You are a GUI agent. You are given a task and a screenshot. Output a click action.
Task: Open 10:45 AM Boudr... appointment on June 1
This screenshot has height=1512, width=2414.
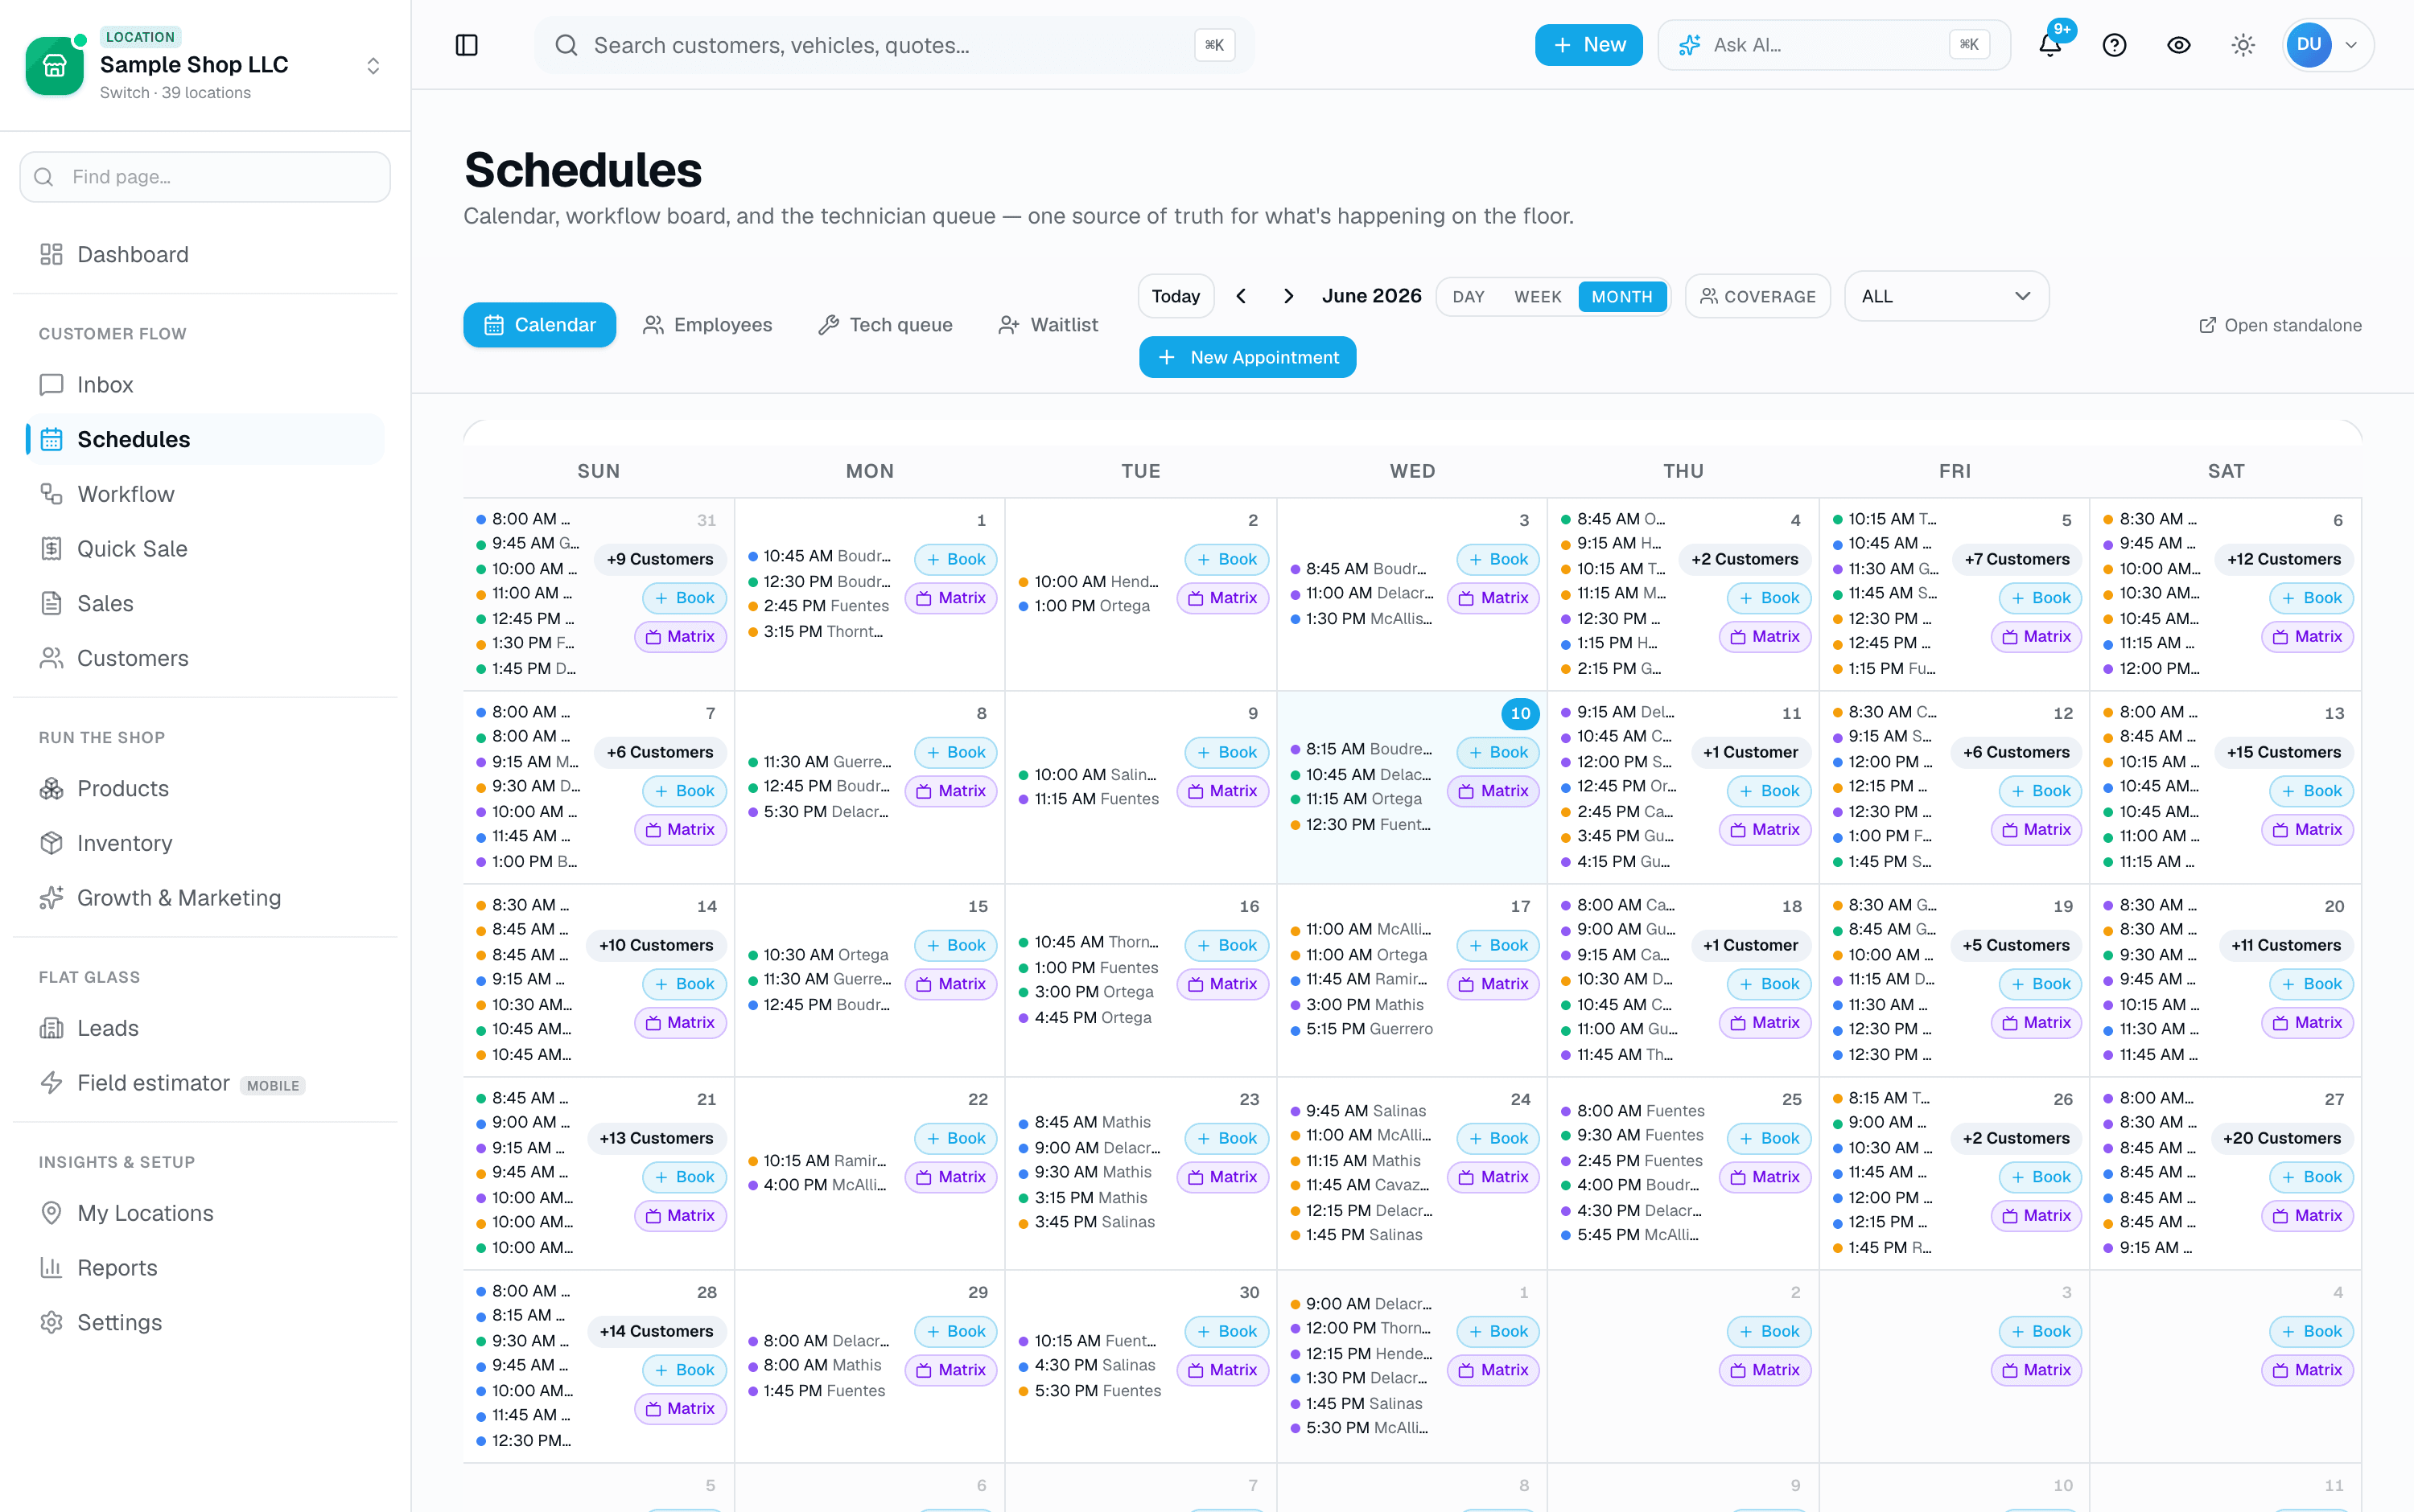click(820, 556)
